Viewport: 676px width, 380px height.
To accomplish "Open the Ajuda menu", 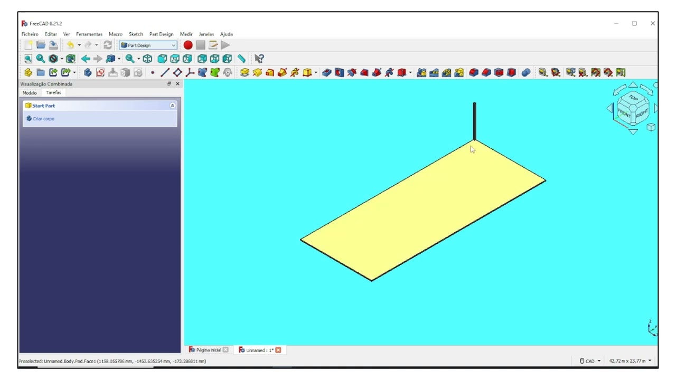I will [226, 34].
